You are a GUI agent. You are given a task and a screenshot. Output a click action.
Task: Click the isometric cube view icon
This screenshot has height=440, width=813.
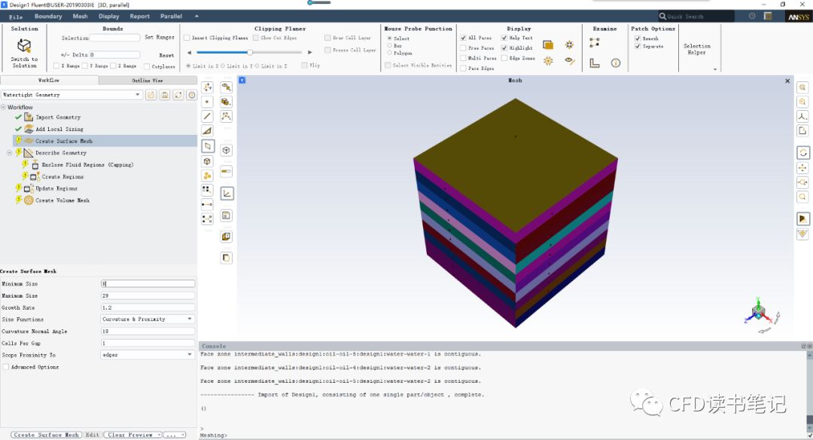[226, 151]
